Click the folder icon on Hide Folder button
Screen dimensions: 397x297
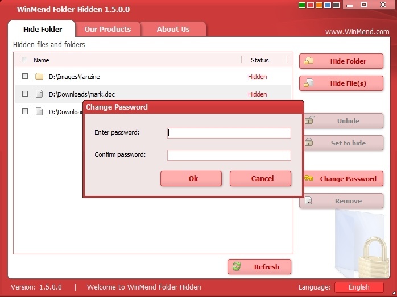click(x=308, y=61)
